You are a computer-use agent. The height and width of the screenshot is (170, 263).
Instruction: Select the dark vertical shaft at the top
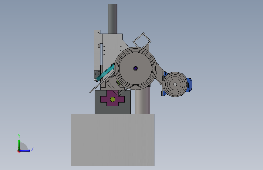click(x=112, y=19)
